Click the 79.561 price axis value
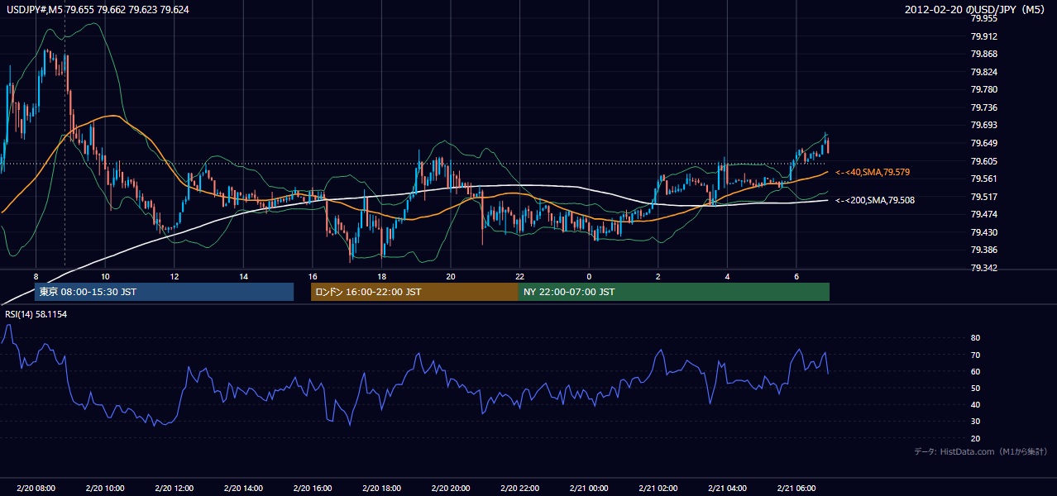1057x496 pixels. tap(984, 179)
